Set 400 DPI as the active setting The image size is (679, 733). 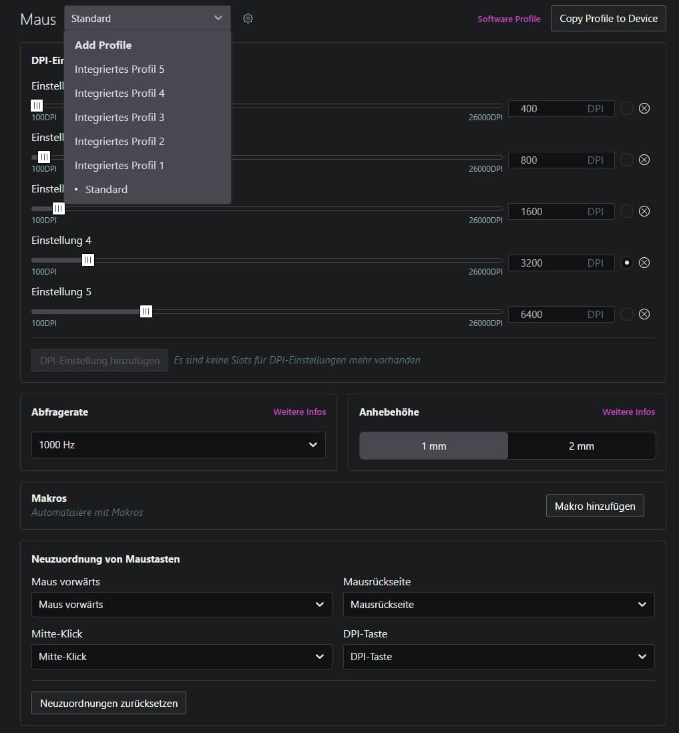pos(626,108)
